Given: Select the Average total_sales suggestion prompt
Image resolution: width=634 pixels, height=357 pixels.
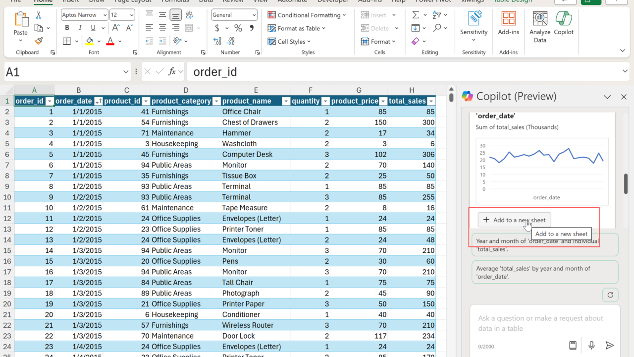Looking at the screenshot, I should pyautogui.click(x=544, y=272).
